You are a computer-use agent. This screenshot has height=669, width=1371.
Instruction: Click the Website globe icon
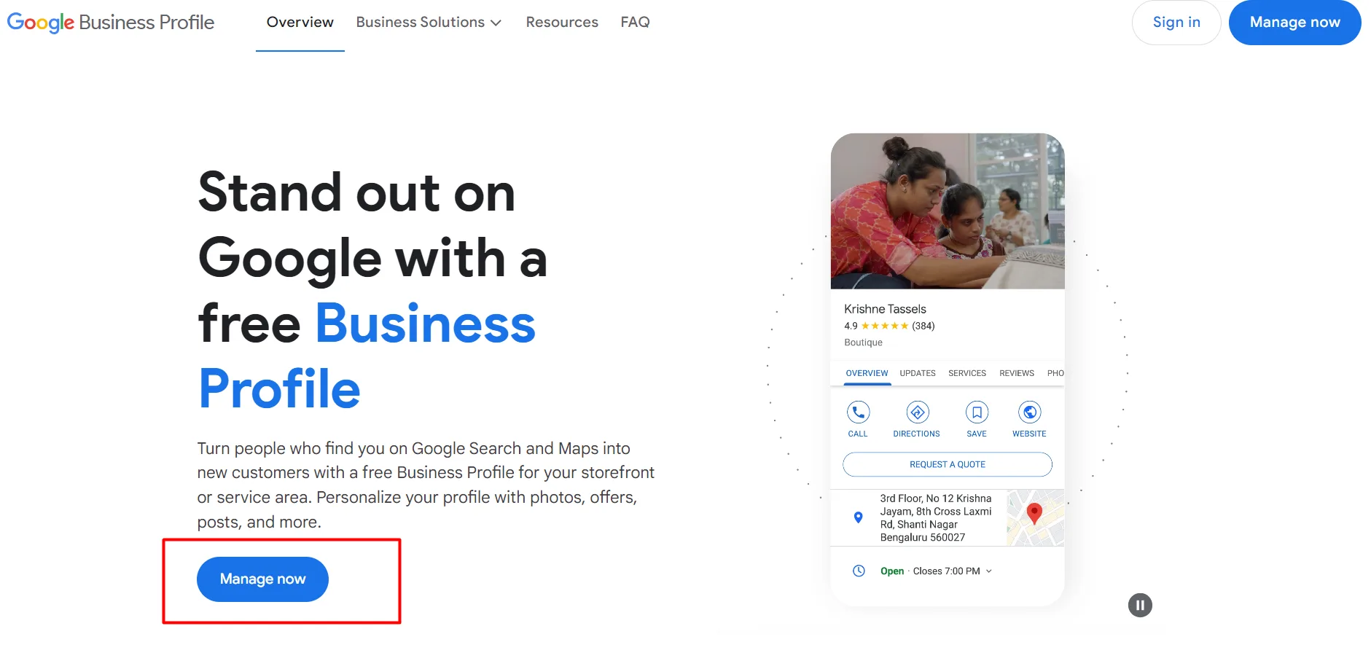[1029, 412]
